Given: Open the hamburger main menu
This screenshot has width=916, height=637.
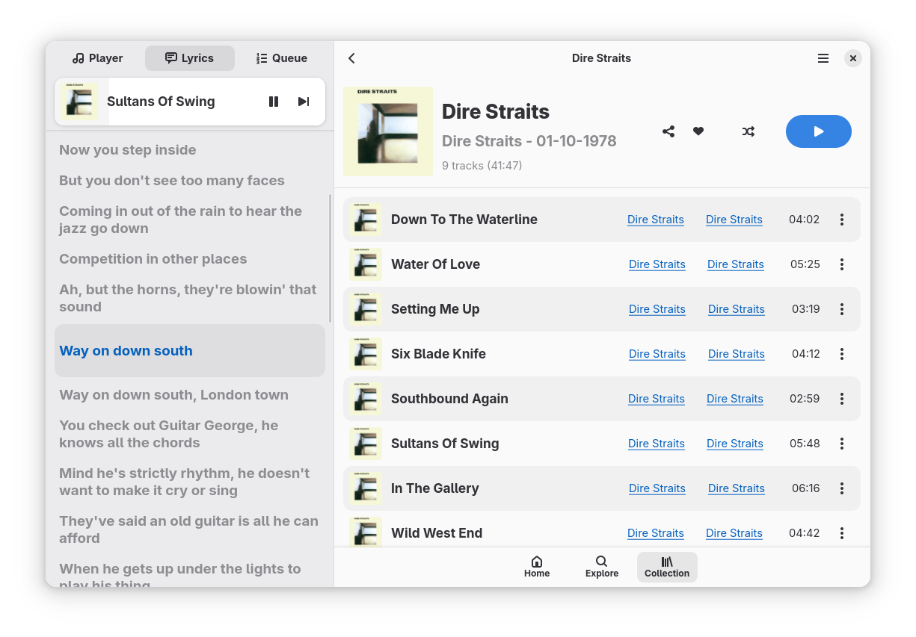Looking at the screenshot, I should pyautogui.click(x=823, y=58).
